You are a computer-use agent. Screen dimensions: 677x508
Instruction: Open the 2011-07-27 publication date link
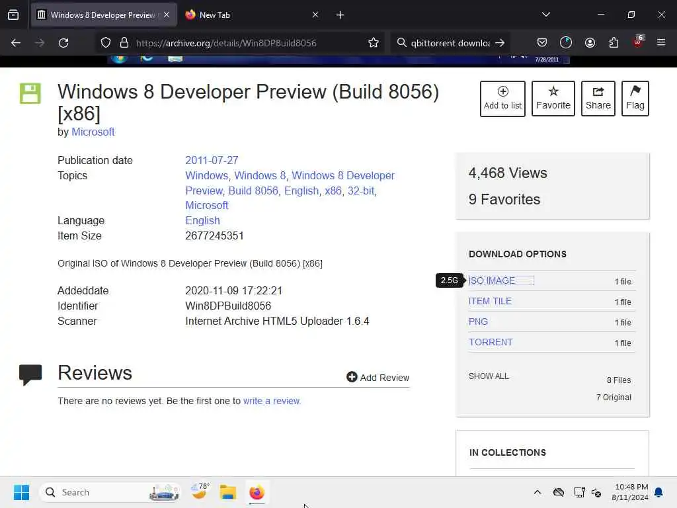pos(212,160)
